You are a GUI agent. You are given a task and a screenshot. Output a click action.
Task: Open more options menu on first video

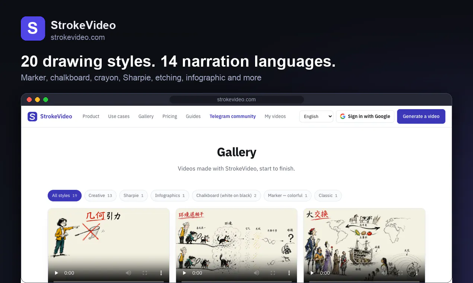pyautogui.click(x=161, y=273)
